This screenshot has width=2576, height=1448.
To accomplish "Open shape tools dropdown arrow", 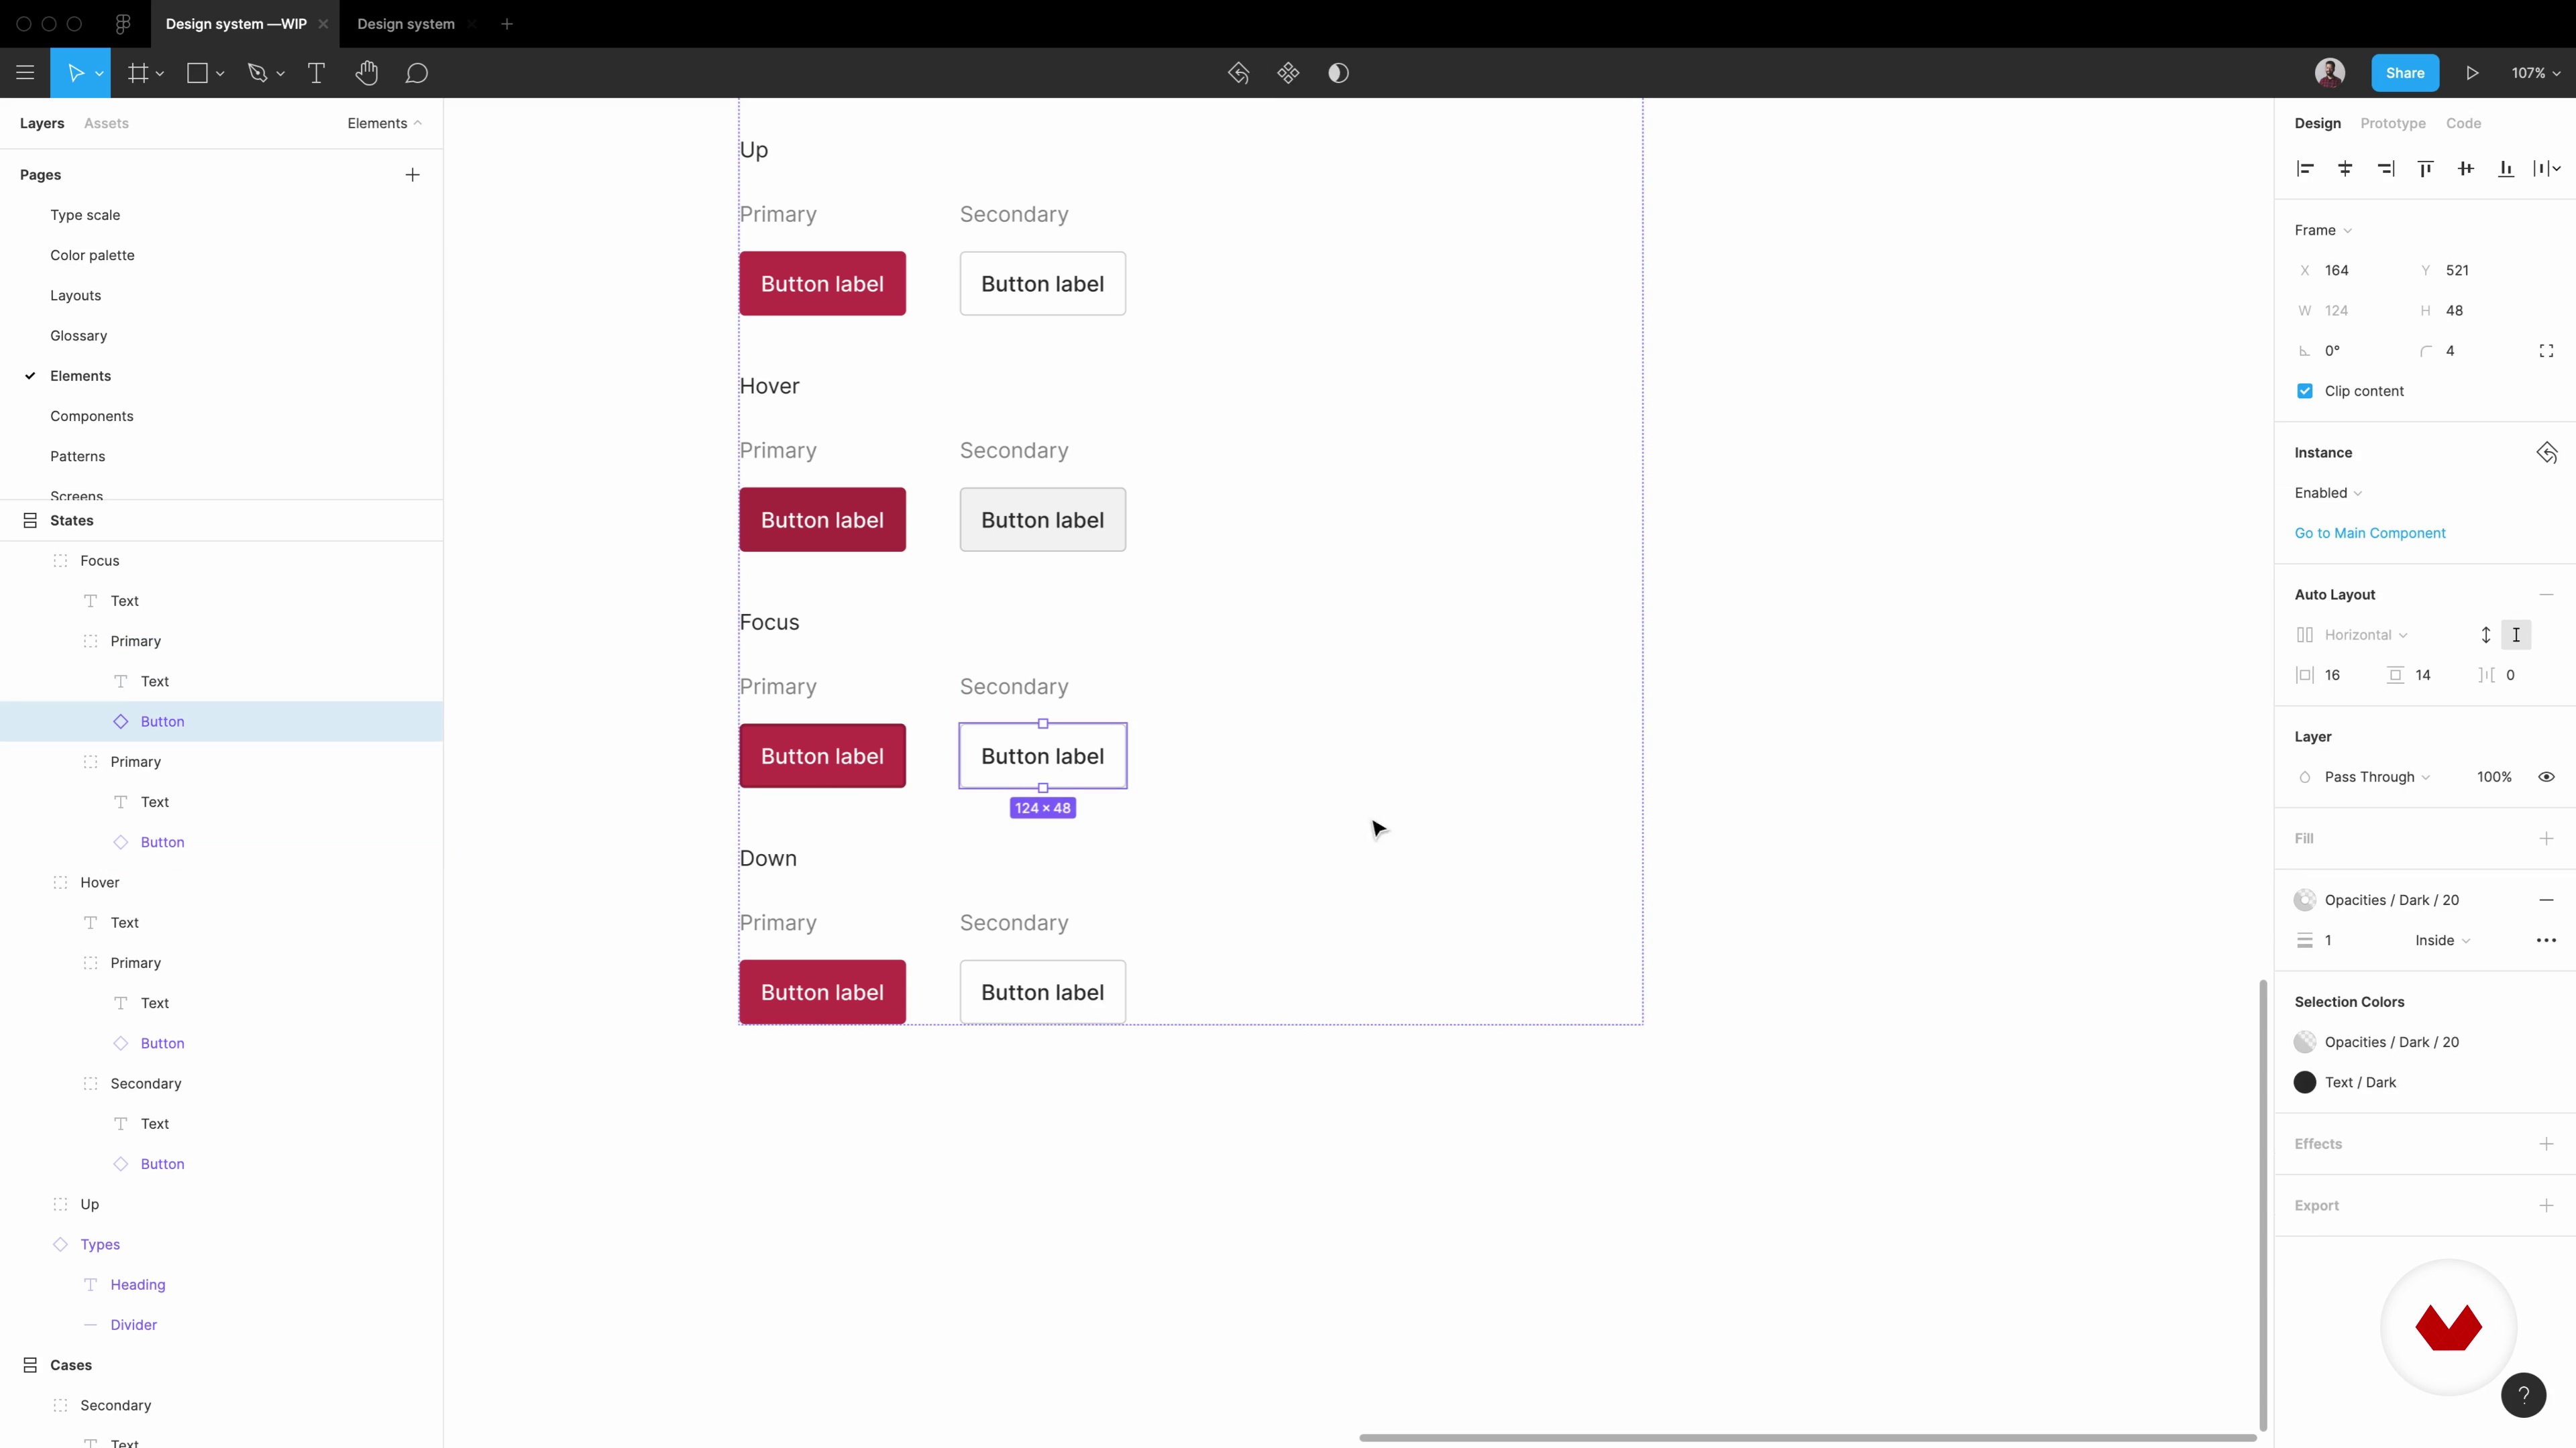I will tap(220, 74).
